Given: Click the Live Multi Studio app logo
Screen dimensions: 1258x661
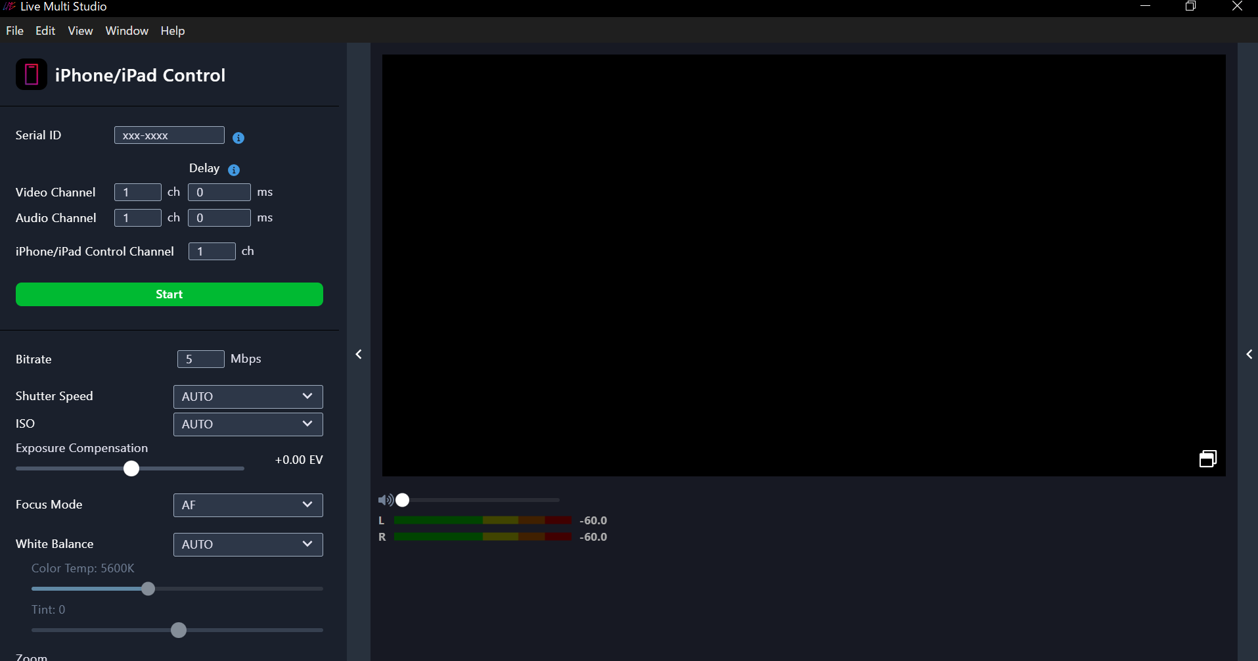Looking at the screenshot, I should pos(9,7).
